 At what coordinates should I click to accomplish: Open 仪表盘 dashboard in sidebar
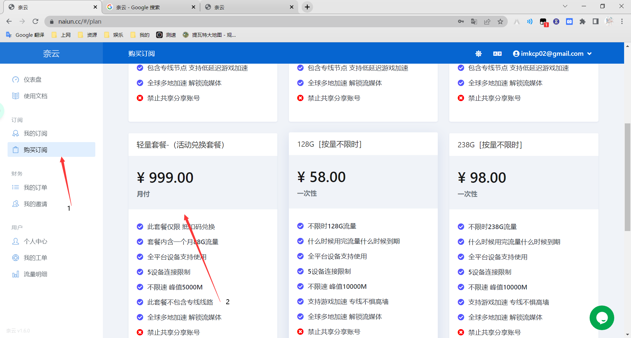[x=32, y=79]
